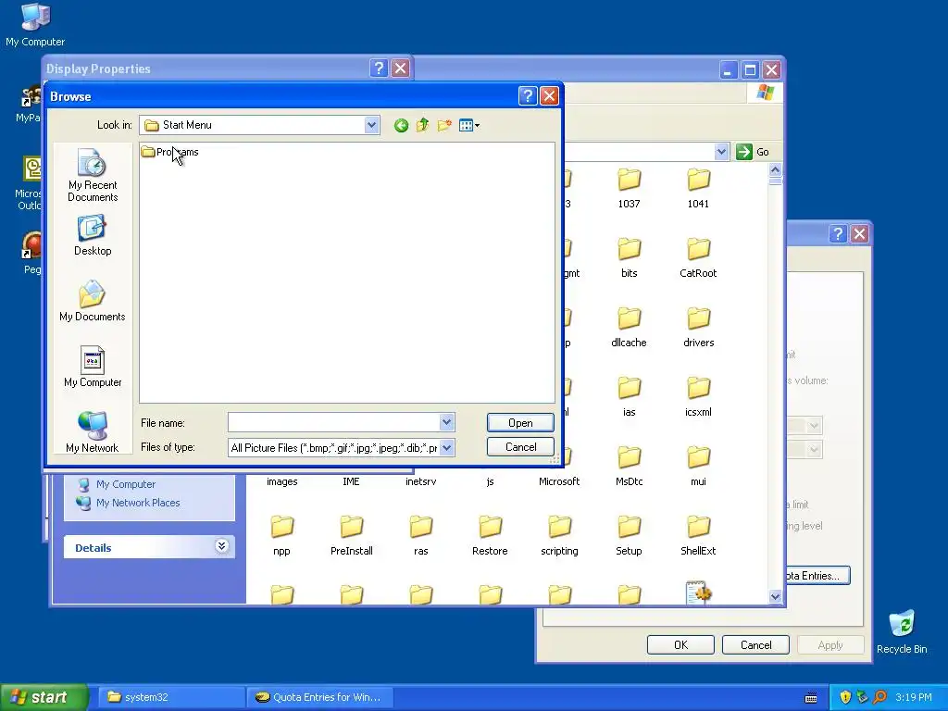Screen dimensions: 948x711
Task: Click the 3:19 PM clock in system tray
Action: pos(914,697)
